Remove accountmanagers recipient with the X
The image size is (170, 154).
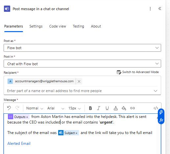point(79,81)
